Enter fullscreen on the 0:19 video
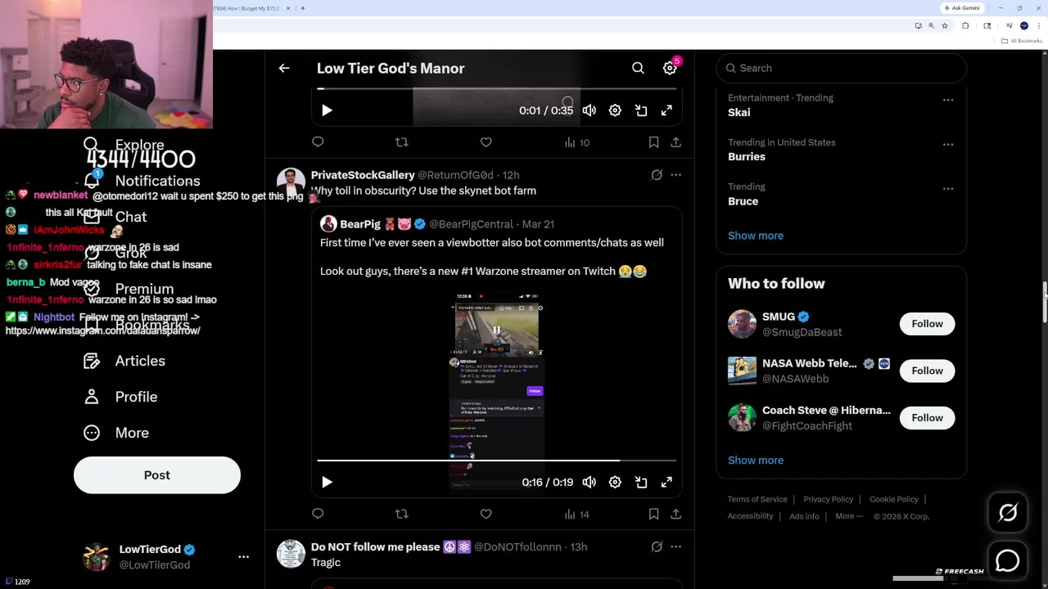This screenshot has width=1048, height=589. pyautogui.click(x=666, y=483)
